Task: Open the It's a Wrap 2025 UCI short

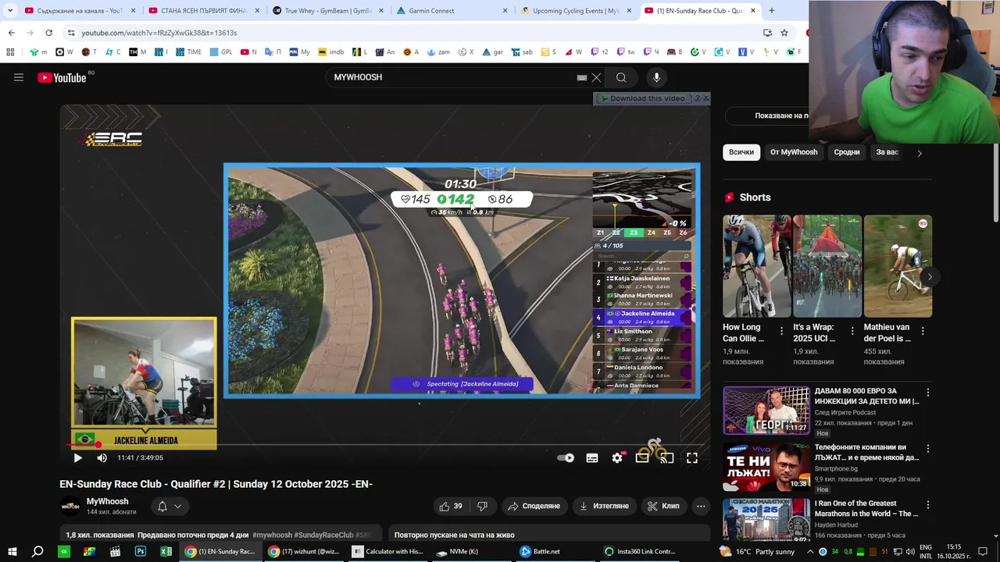Action: (x=827, y=266)
